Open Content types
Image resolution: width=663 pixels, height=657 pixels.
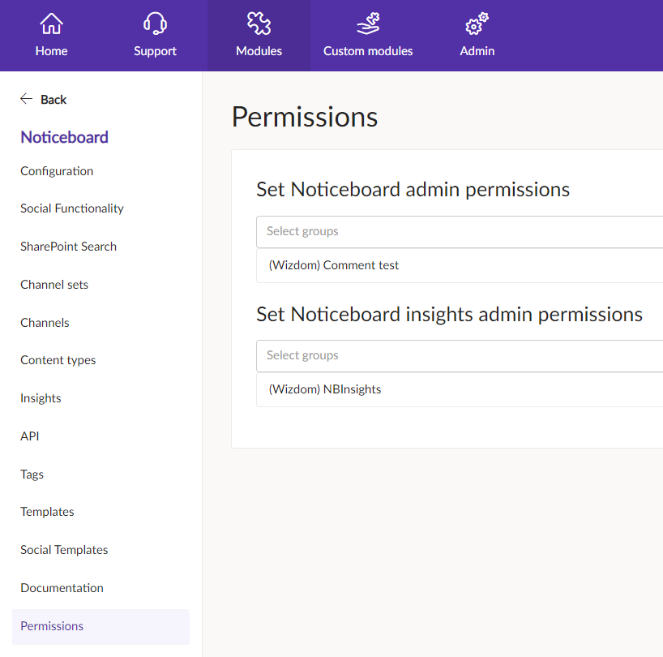[x=58, y=360]
